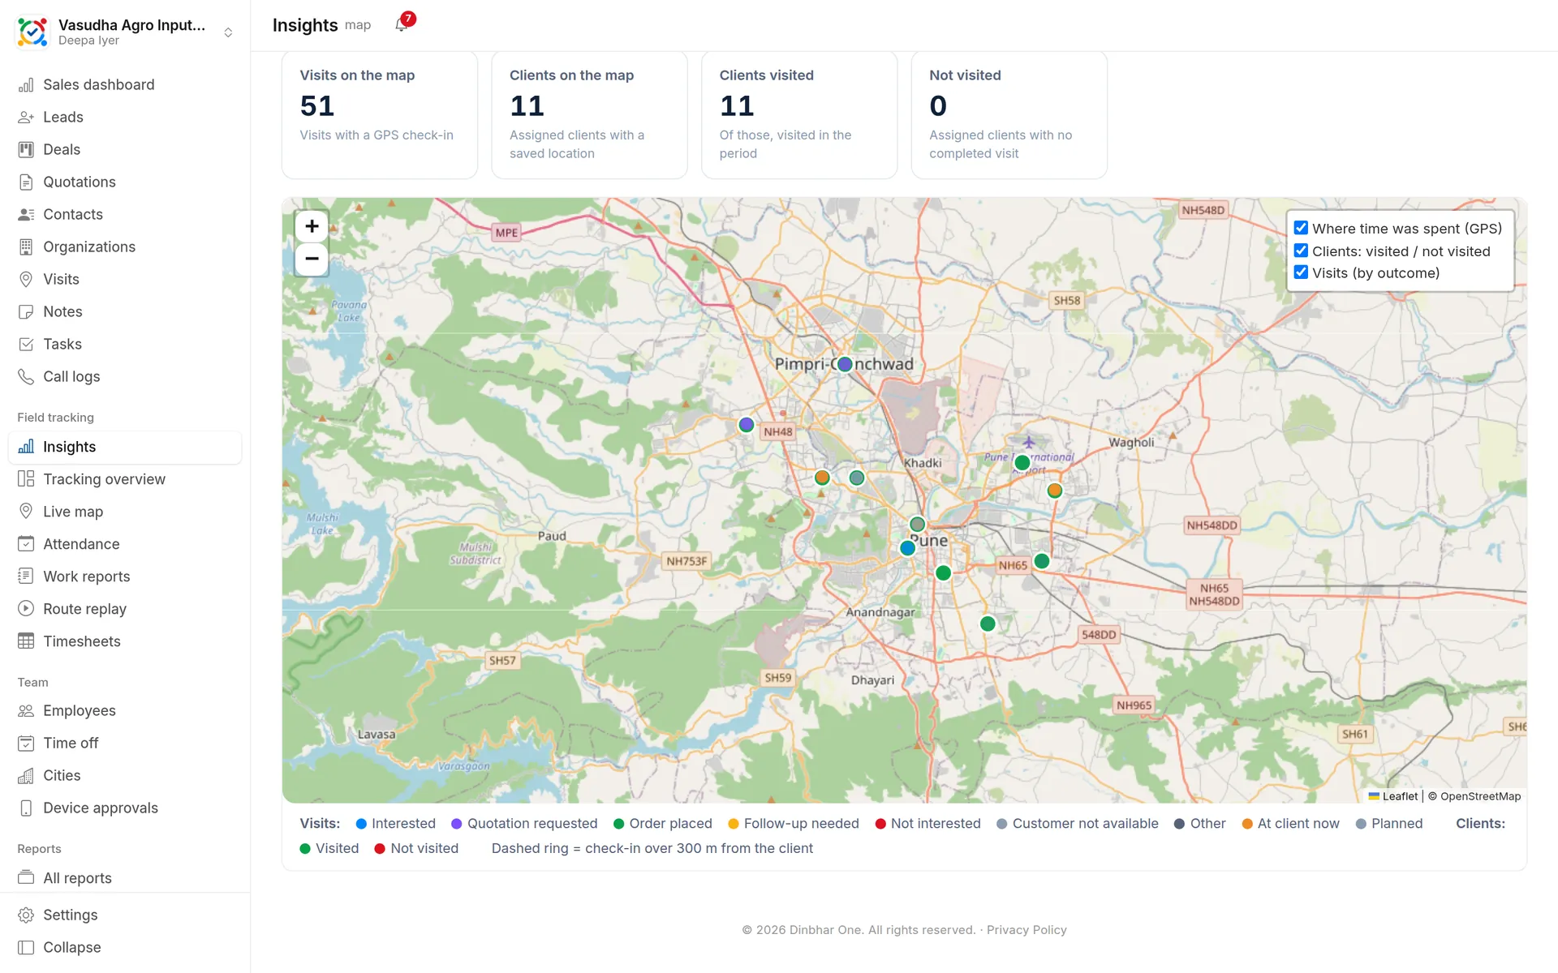Screen dimensions: 1558x973
Task: Click the Deals board icon
Action: 26,150
